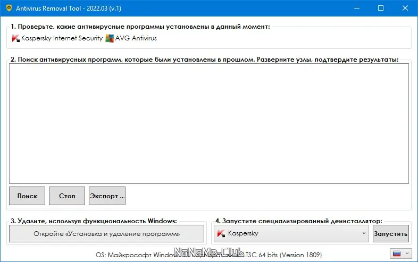Select the Kaspersky Internet Security text
418x262 pixels.
pyautogui.click(x=62, y=38)
